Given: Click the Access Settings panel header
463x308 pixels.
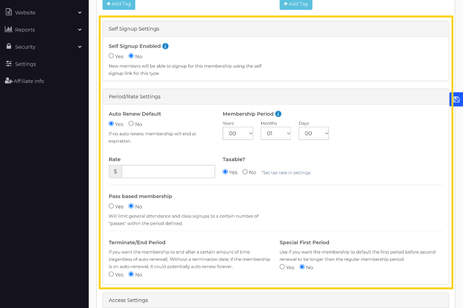Looking at the screenshot, I should [x=276, y=300].
